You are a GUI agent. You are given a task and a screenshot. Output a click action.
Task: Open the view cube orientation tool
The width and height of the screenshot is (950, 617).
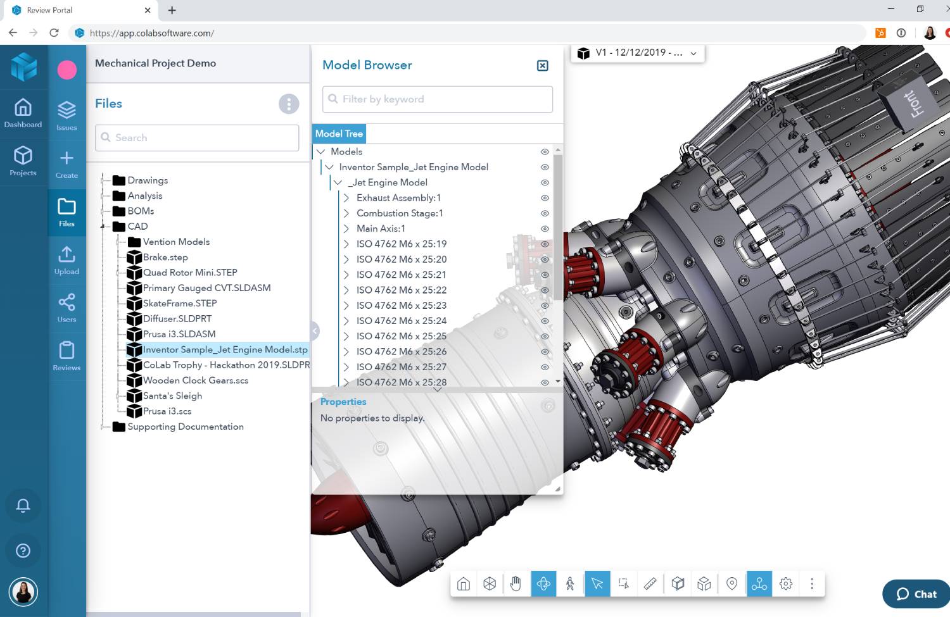pos(490,583)
